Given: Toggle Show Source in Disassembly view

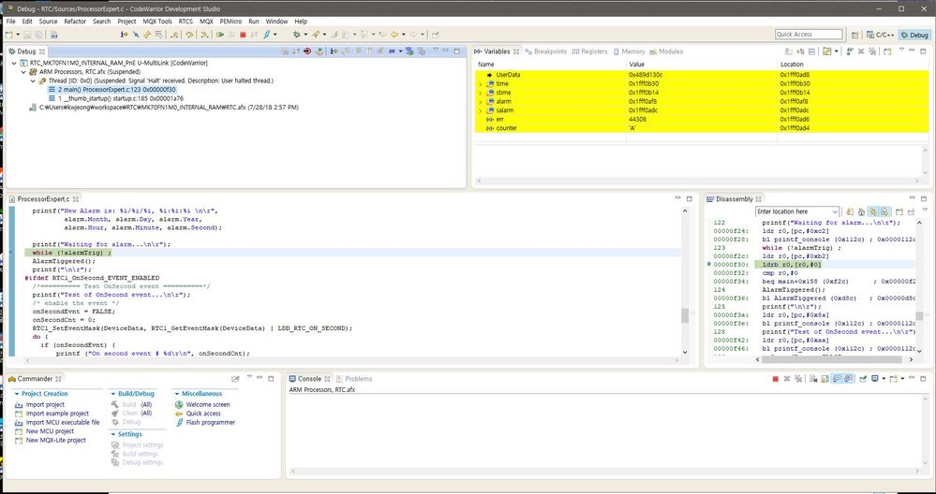Looking at the screenshot, I should tap(884, 212).
